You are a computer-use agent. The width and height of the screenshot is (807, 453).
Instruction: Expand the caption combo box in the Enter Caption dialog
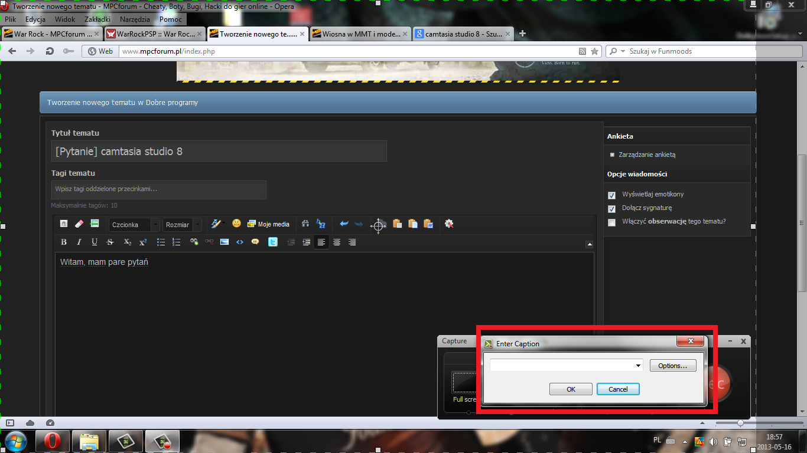639,366
